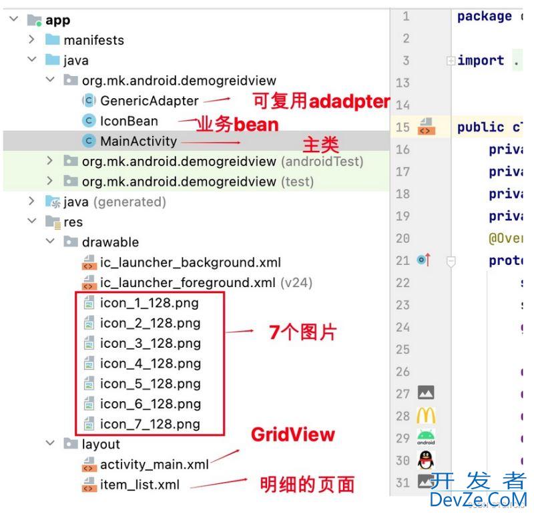The height and width of the screenshot is (514, 534).
Task: Select GenericAdapter in project tree
Action: tap(150, 101)
